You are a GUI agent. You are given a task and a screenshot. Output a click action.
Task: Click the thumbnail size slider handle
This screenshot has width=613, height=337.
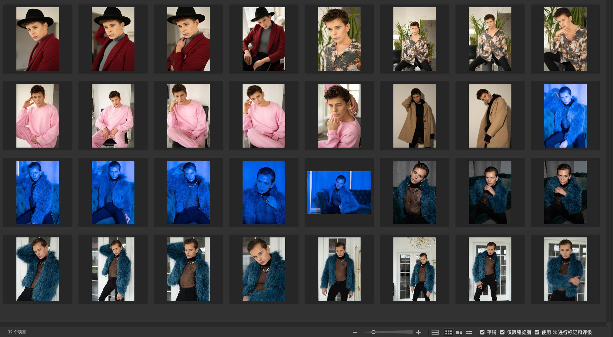tap(373, 332)
